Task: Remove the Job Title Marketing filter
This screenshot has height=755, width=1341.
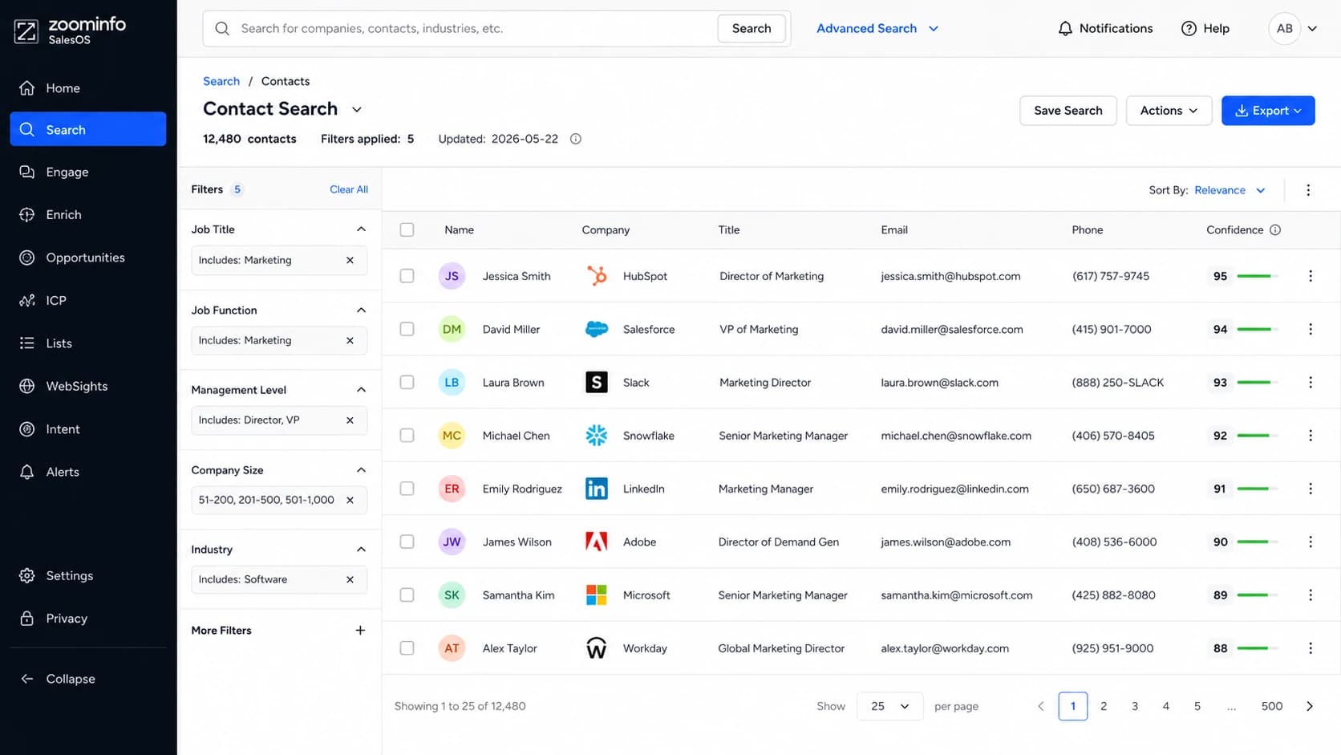Action: (x=350, y=260)
